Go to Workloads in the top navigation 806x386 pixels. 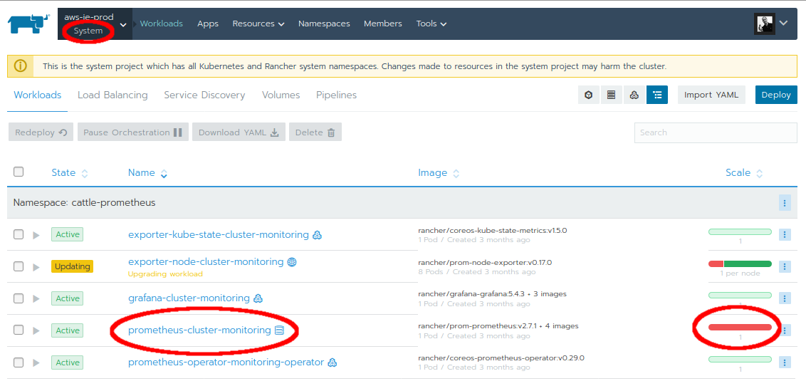coord(162,24)
